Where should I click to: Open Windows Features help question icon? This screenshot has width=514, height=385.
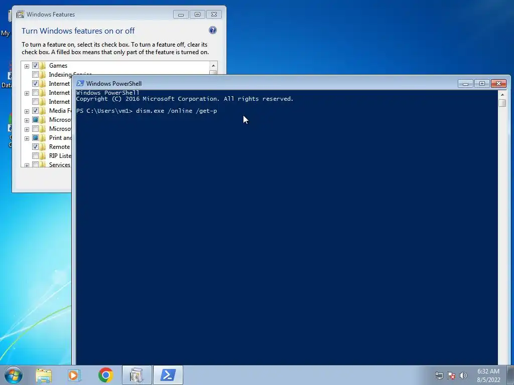pos(213,31)
